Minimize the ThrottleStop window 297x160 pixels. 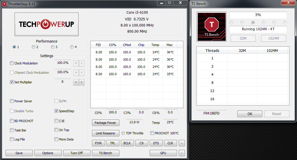click(x=161, y=3)
